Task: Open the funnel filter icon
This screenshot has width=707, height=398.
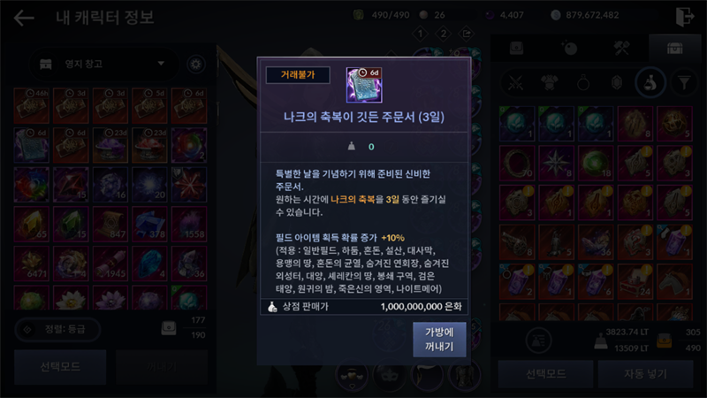Action: pyautogui.click(x=684, y=83)
